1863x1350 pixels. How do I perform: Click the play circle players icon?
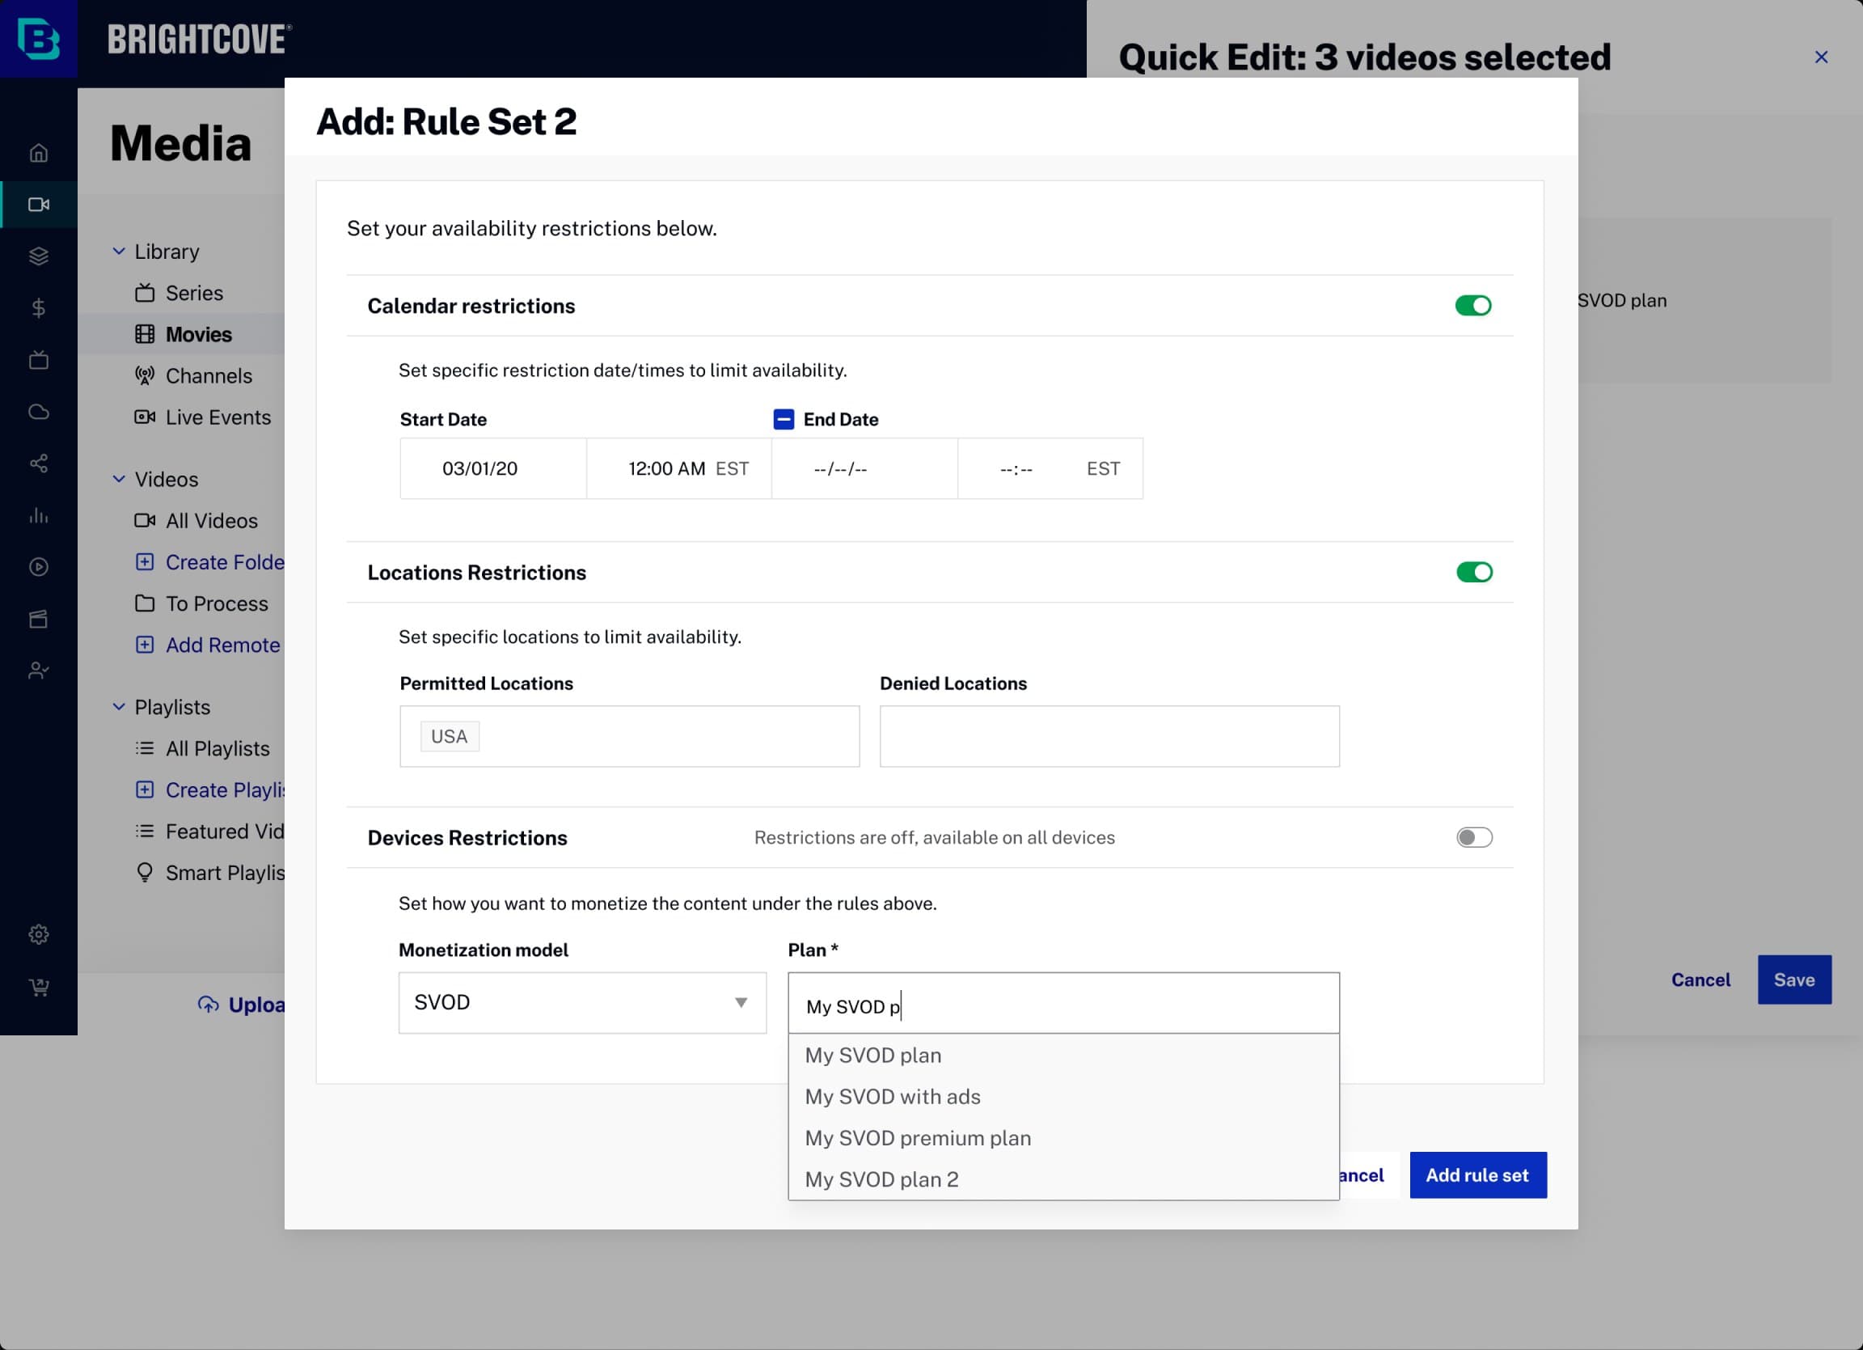(39, 567)
